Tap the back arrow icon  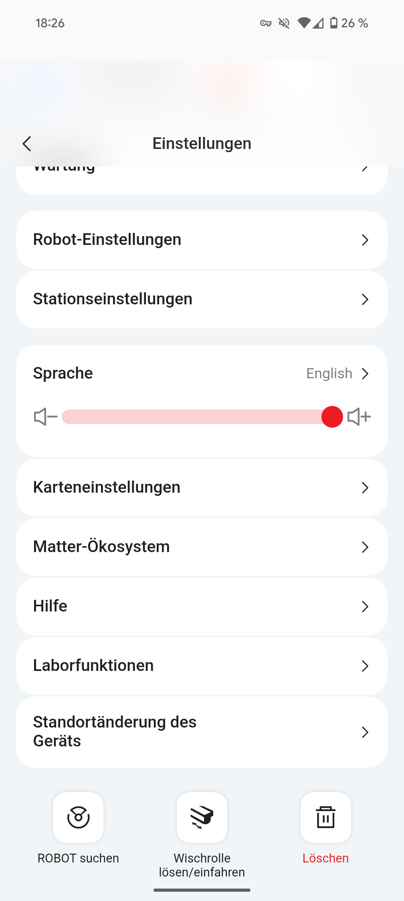(x=27, y=144)
